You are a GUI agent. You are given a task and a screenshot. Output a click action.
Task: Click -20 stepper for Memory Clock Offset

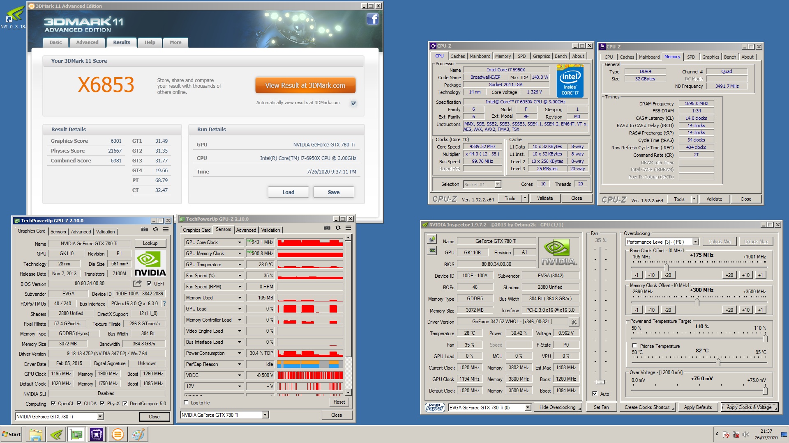point(668,310)
